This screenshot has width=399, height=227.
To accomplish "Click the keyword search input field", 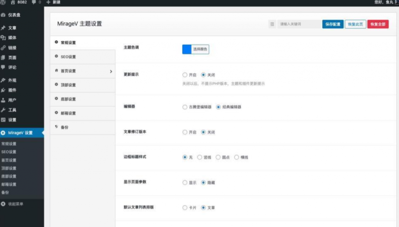I will click(x=298, y=24).
